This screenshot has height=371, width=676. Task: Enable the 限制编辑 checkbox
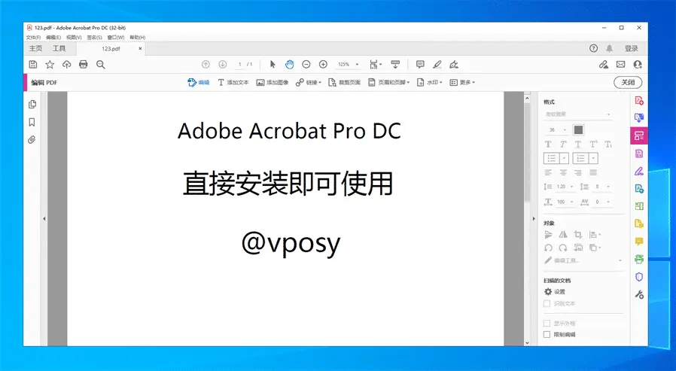tap(547, 334)
